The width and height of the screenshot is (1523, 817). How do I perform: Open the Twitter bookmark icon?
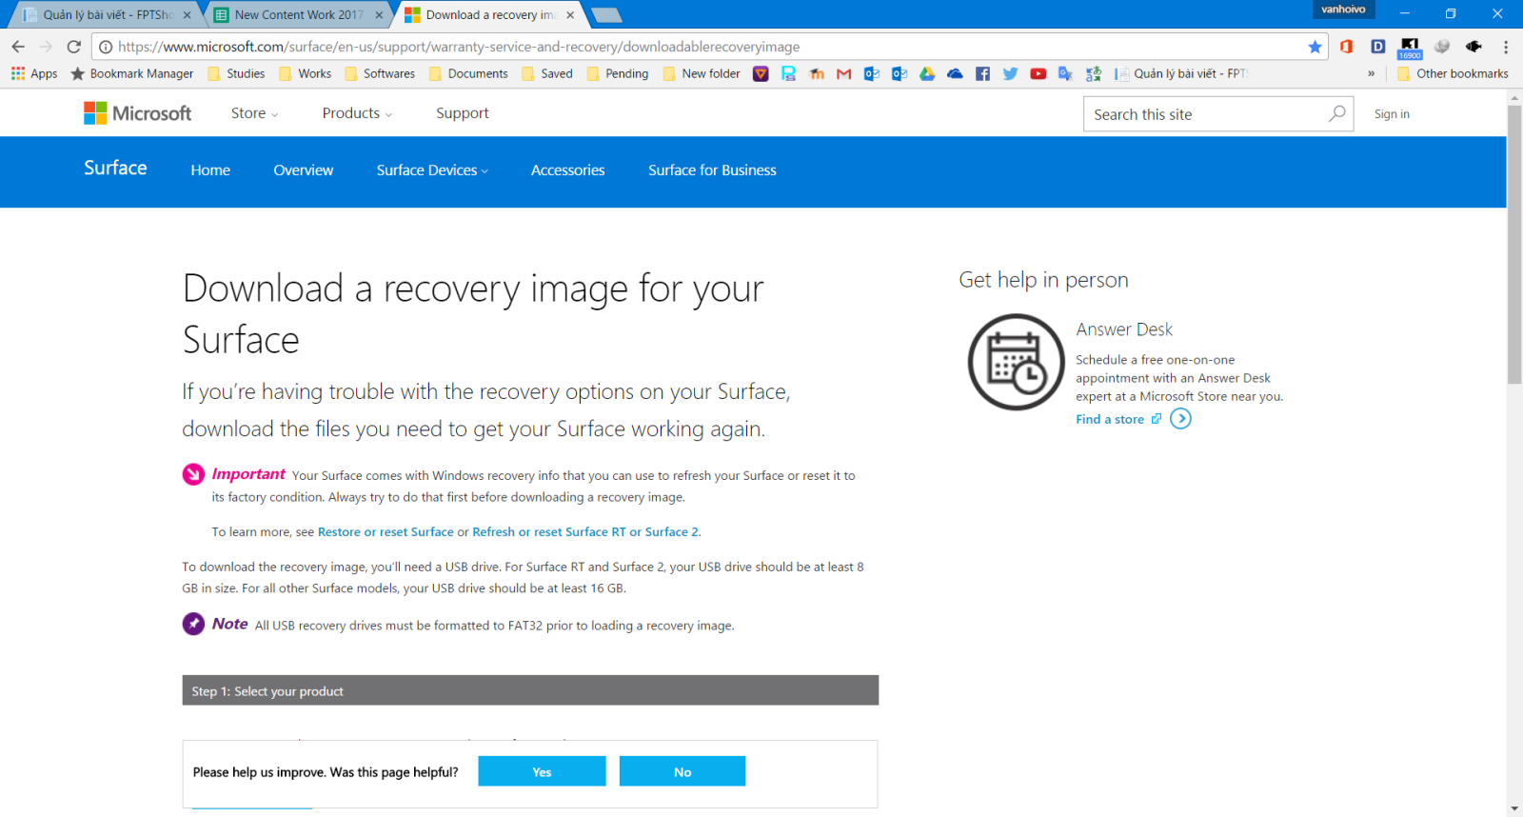pyautogui.click(x=1010, y=73)
